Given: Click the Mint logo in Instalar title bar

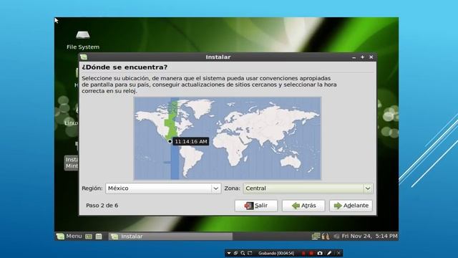Looking at the screenshot, I should point(84,57).
